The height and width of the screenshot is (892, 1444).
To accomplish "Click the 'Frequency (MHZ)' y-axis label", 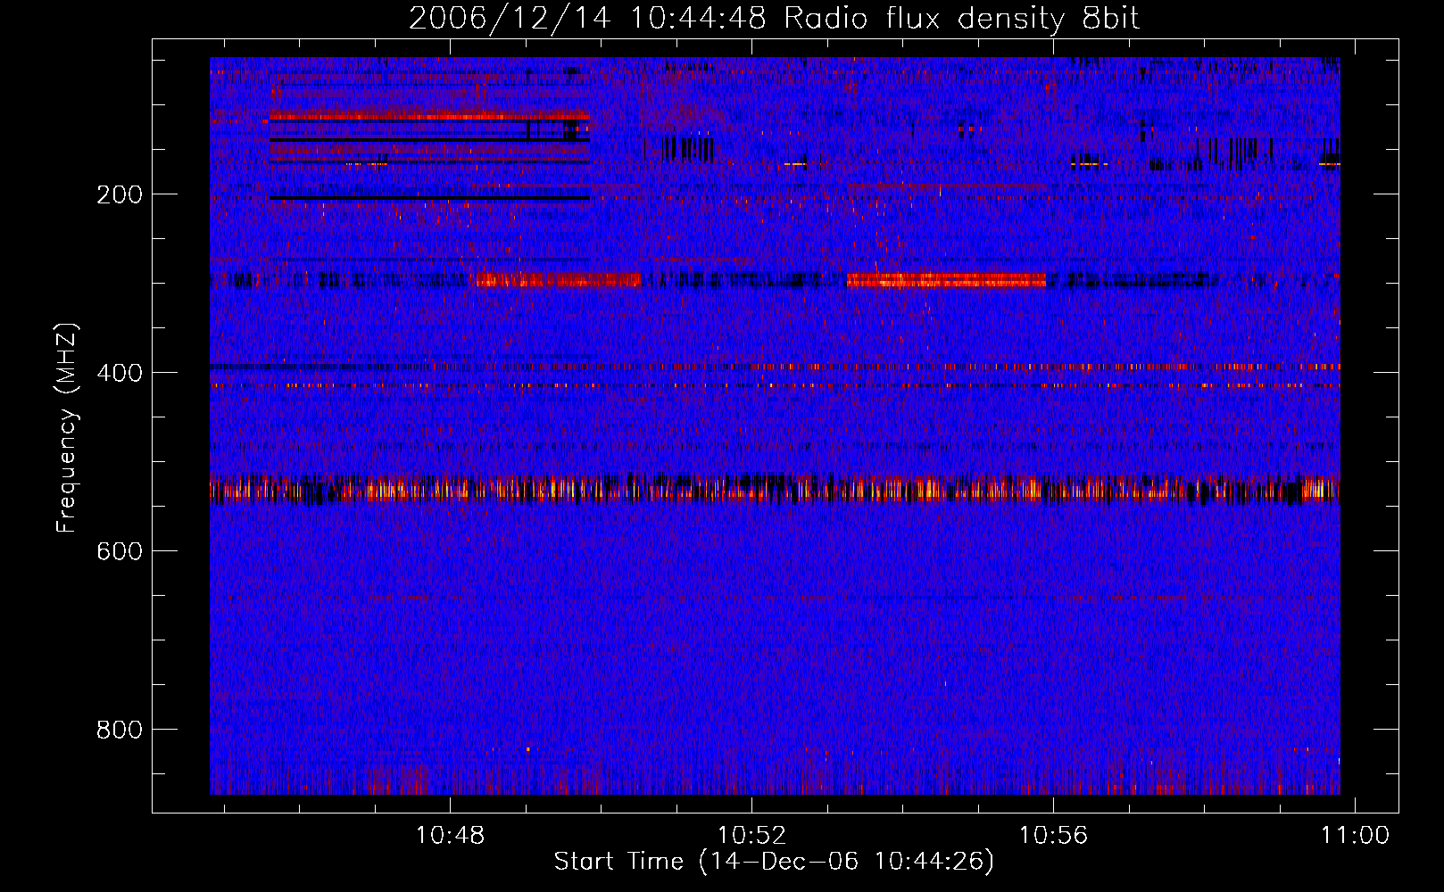I will coord(67,427).
